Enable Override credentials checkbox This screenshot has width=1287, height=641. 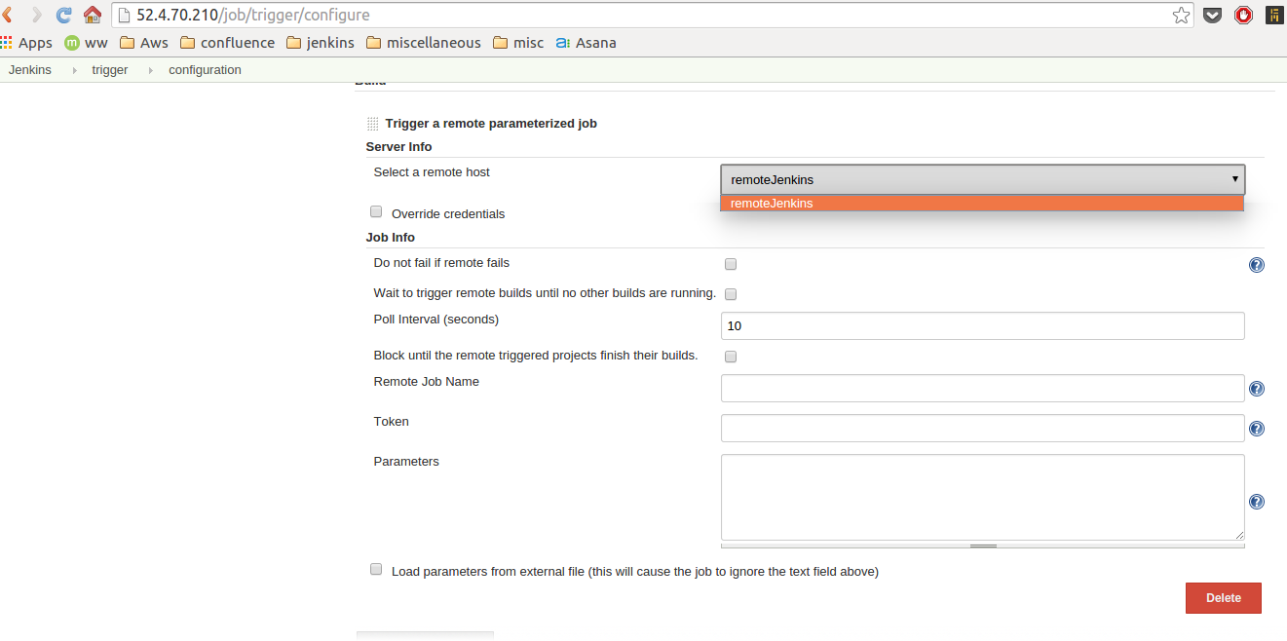[x=376, y=211]
